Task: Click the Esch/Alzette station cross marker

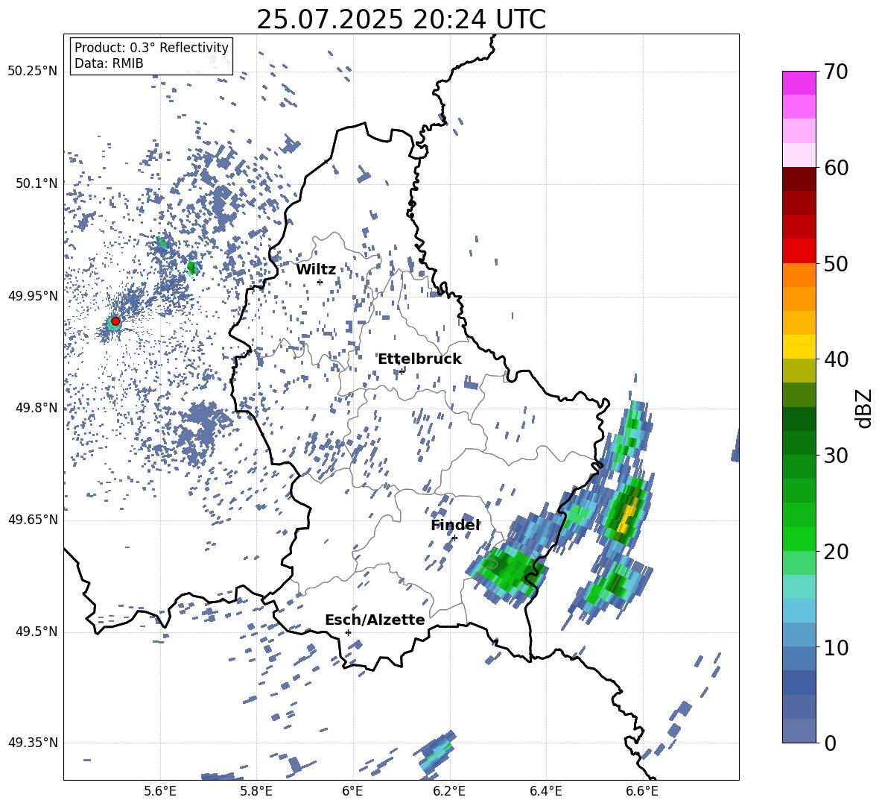Action: pos(348,632)
